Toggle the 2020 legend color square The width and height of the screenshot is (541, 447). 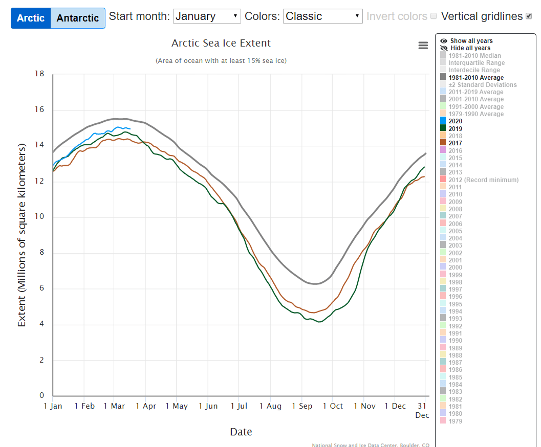443,121
